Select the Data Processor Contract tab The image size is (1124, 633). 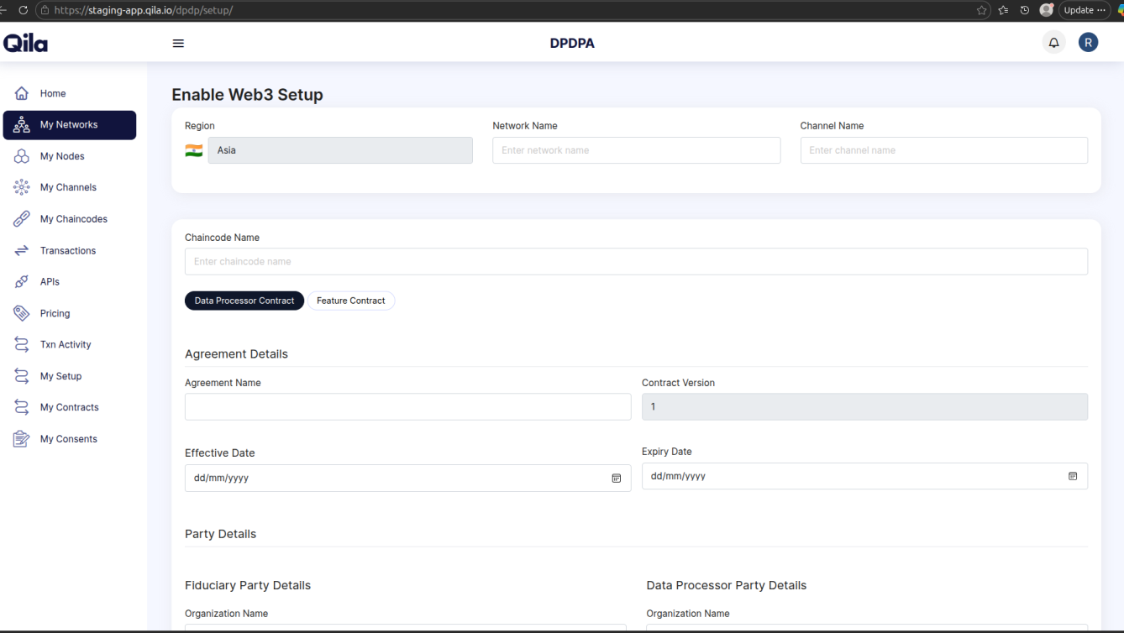(x=244, y=301)
